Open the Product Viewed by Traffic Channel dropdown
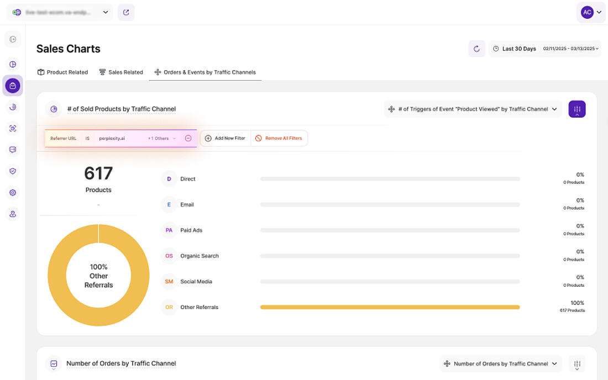The width and height of the screenshot is (608, 380). click(473, 109)
